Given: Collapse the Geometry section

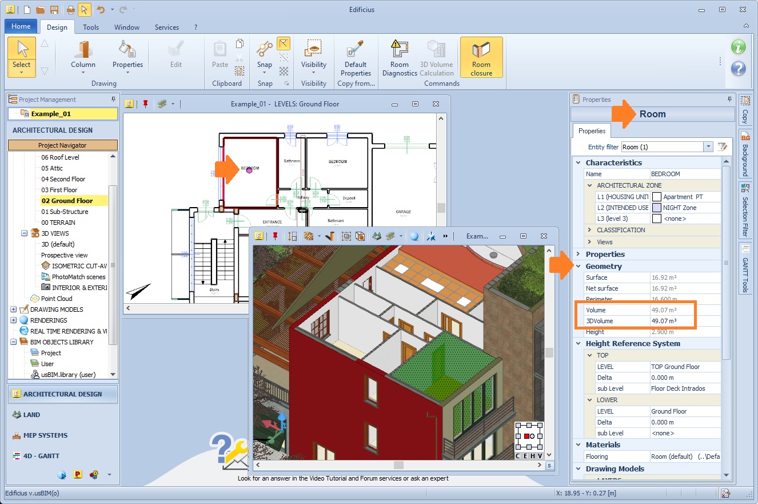Looking at the screenshot, I should [x=579, y=267].
